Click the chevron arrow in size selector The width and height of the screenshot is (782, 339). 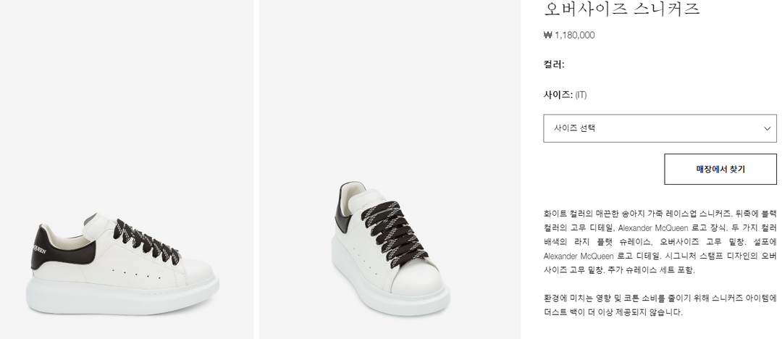tap(768, 128)
